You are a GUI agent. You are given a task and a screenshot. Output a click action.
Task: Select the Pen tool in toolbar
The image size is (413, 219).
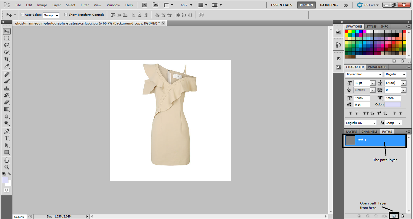tap(6, 131)
